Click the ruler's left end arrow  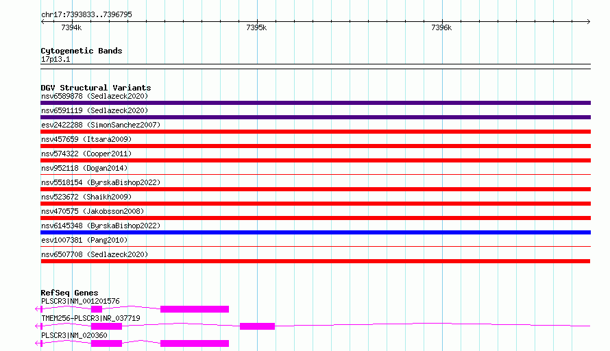point(42,21)
